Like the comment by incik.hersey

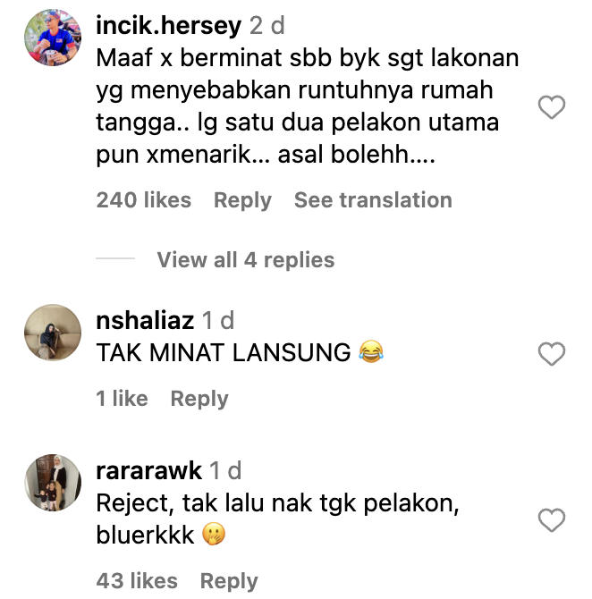click(x=552, y=107)
